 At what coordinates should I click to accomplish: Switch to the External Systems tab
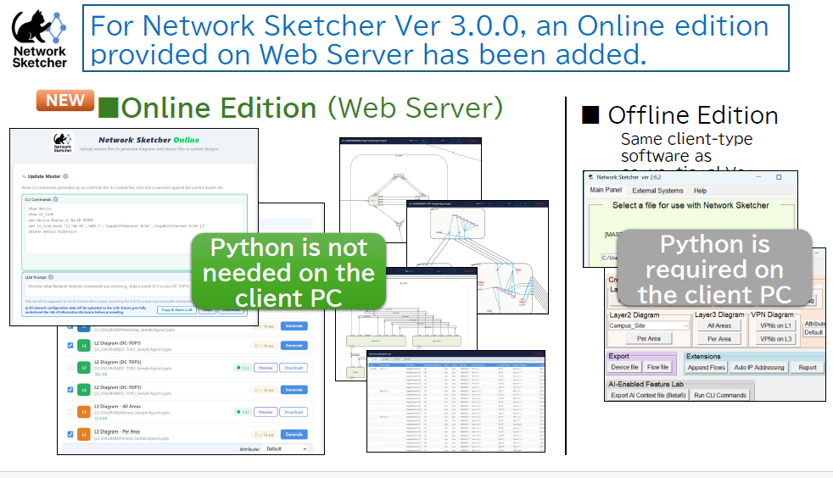(657, 191)
